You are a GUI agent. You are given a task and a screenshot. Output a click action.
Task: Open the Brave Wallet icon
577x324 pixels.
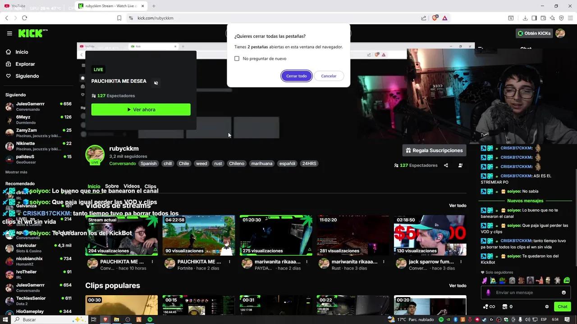543,18
